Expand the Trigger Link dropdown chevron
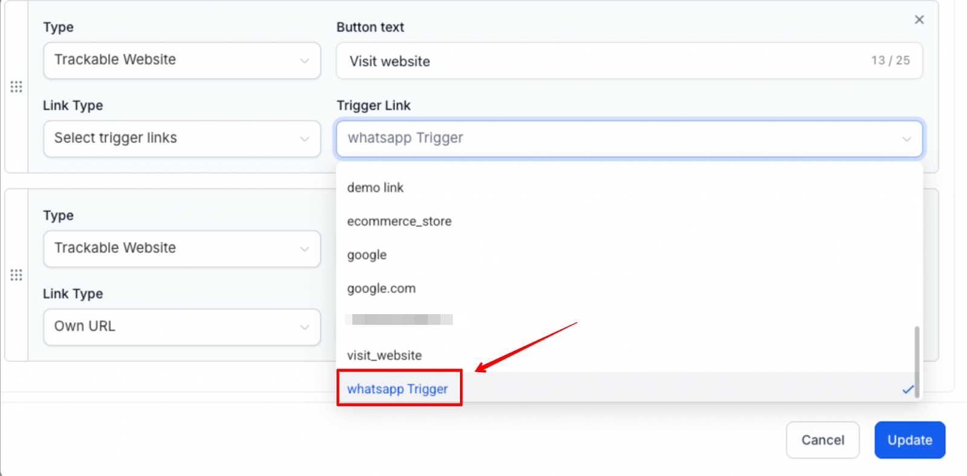This screenshot has height=476, width=967. coord(907,139)
